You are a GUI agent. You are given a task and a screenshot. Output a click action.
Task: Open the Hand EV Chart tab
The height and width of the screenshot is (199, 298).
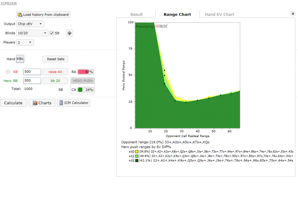(x=219, y=14)
